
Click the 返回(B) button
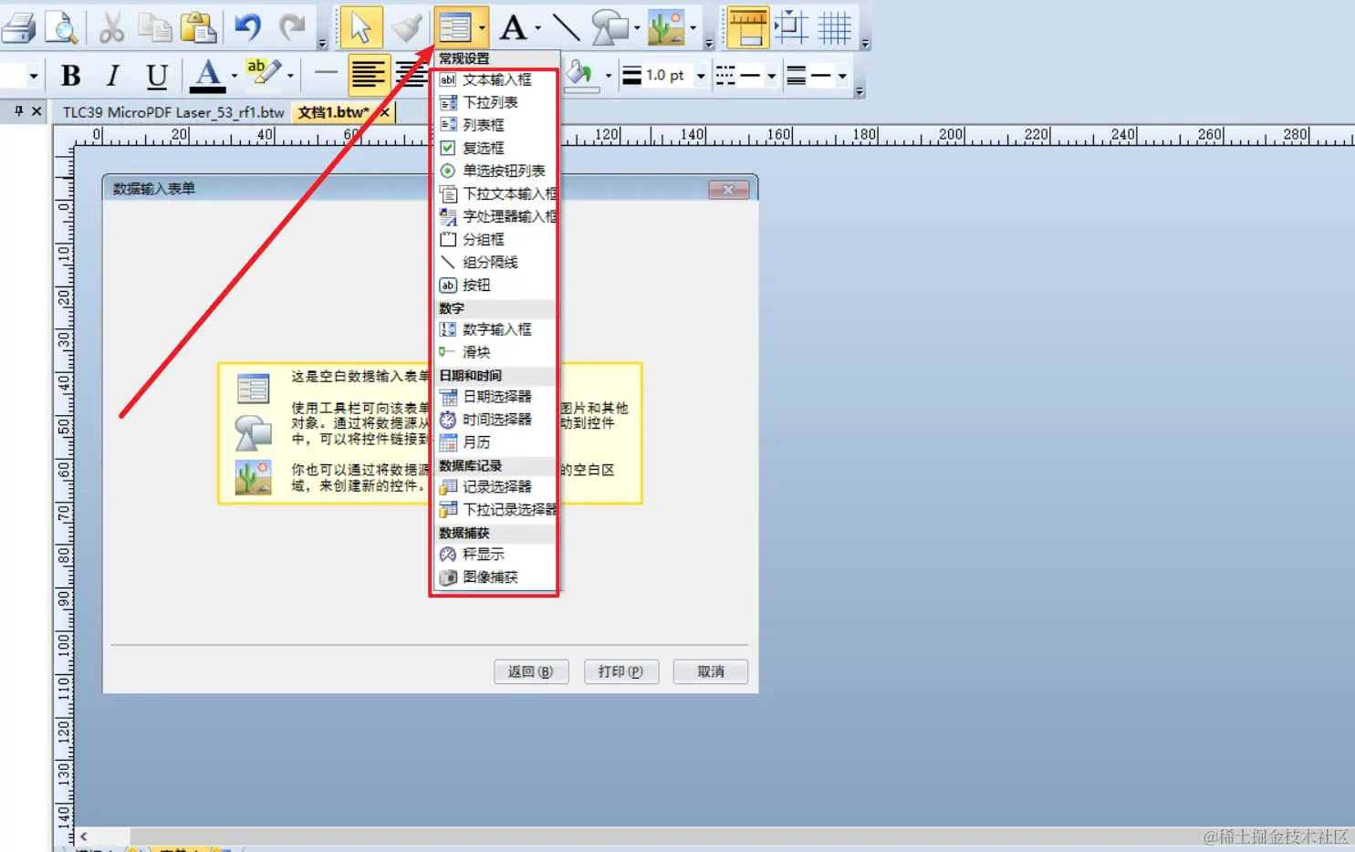(531, 672)
